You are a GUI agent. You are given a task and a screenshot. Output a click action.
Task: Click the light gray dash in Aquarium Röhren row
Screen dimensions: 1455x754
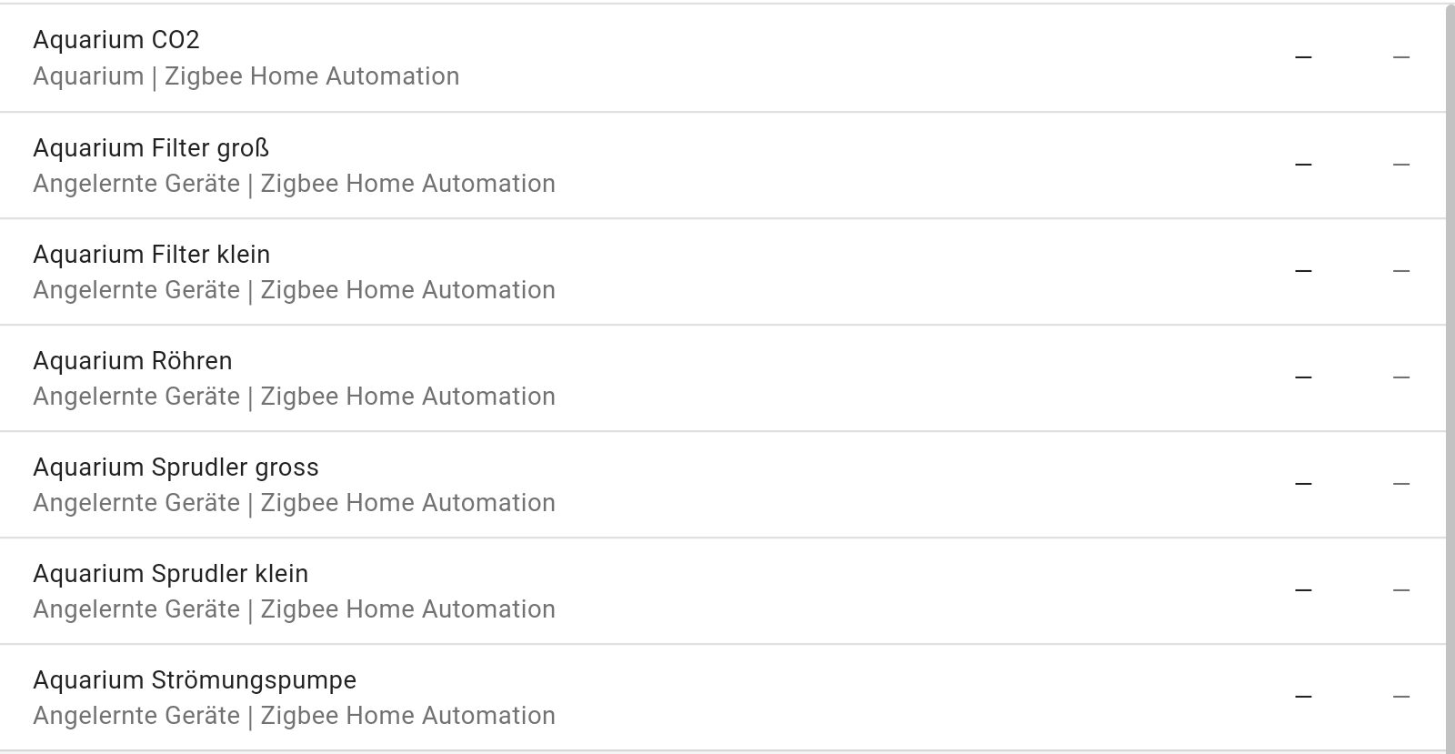pos(1401,377)
